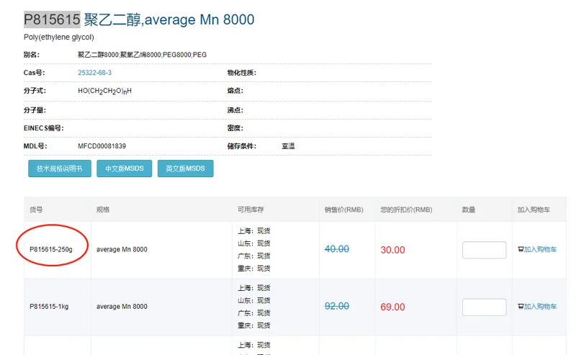Click the 货号 column header
The height and width of the screenshot is (355, 576).
pyautogui.click(x=36, y=210)
